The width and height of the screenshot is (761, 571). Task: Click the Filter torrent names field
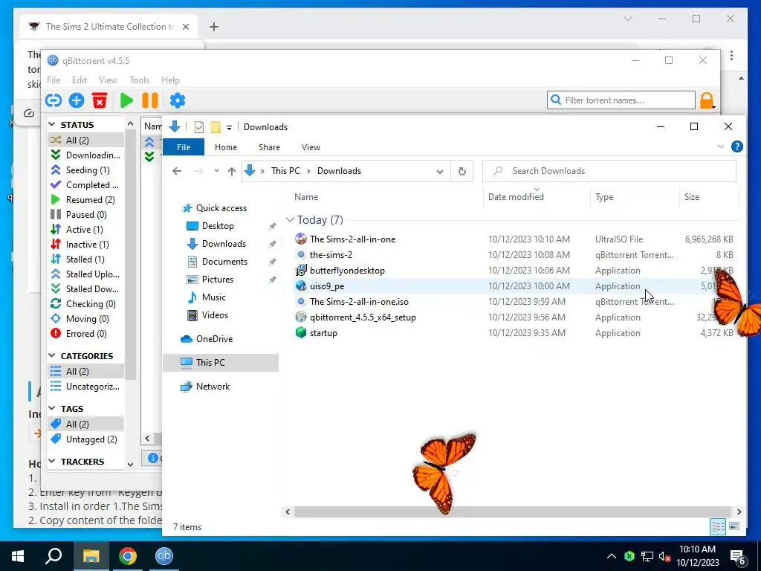pos(621,100)
